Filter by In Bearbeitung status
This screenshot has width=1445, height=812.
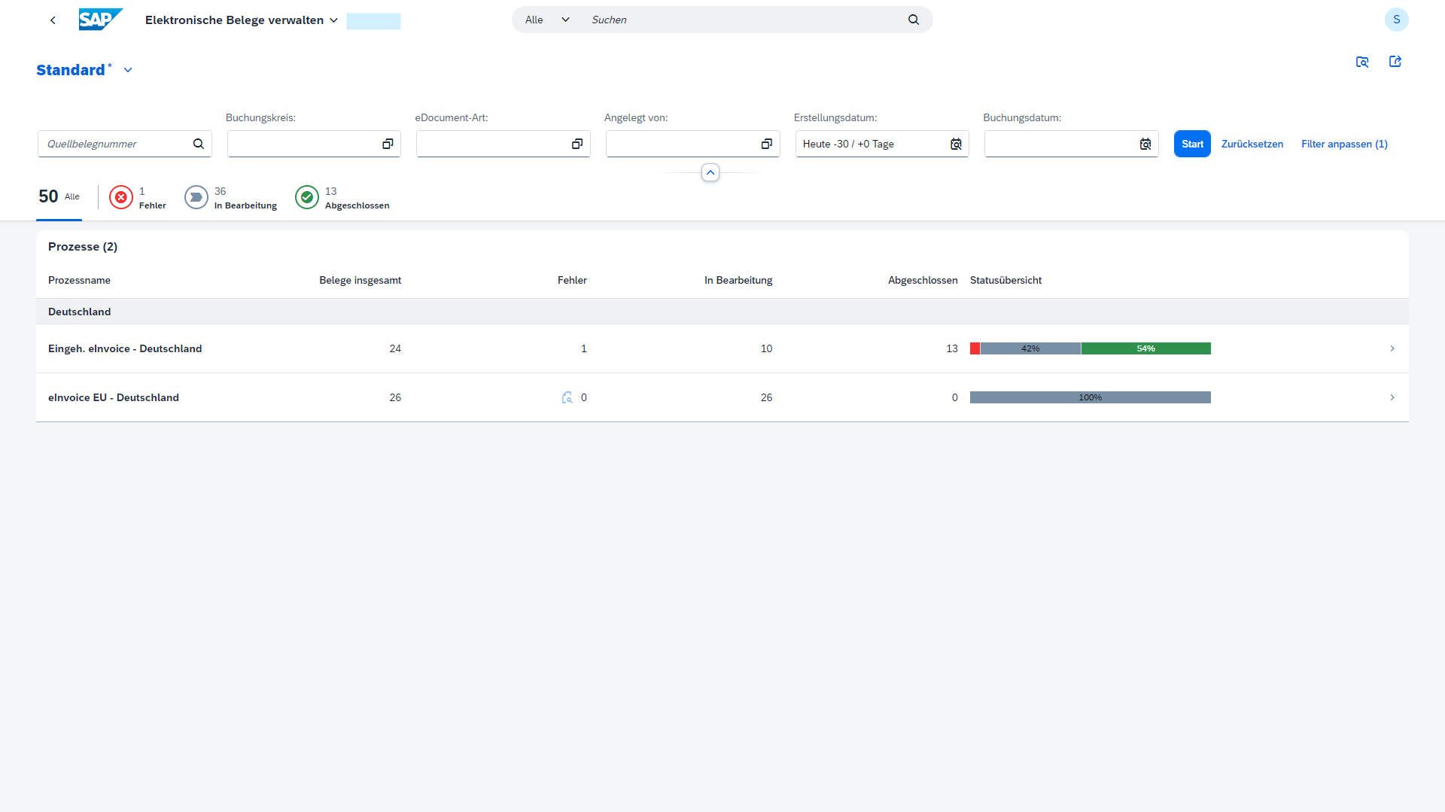point(231,198)
